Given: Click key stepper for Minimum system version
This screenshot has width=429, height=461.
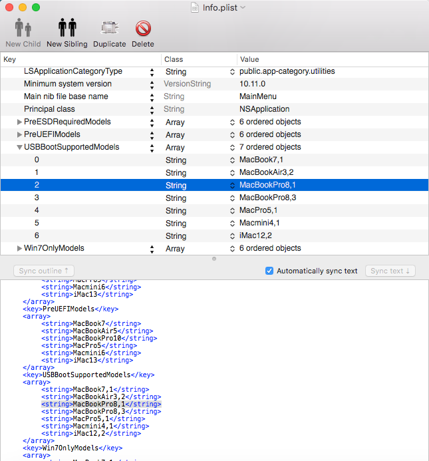Looking at the screenshot, I should [152, 85].
